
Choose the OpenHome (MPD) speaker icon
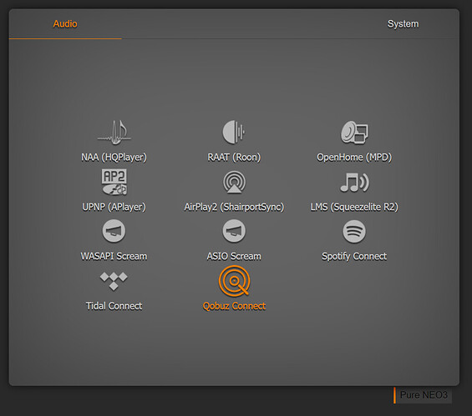coord(354,133)
